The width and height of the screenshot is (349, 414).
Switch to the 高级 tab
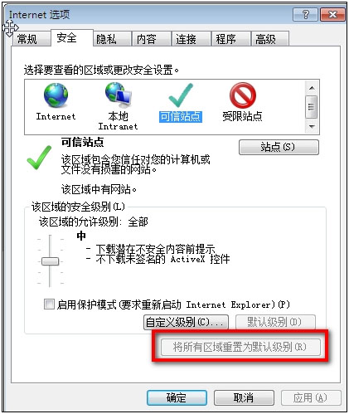(x=265, y=39)
